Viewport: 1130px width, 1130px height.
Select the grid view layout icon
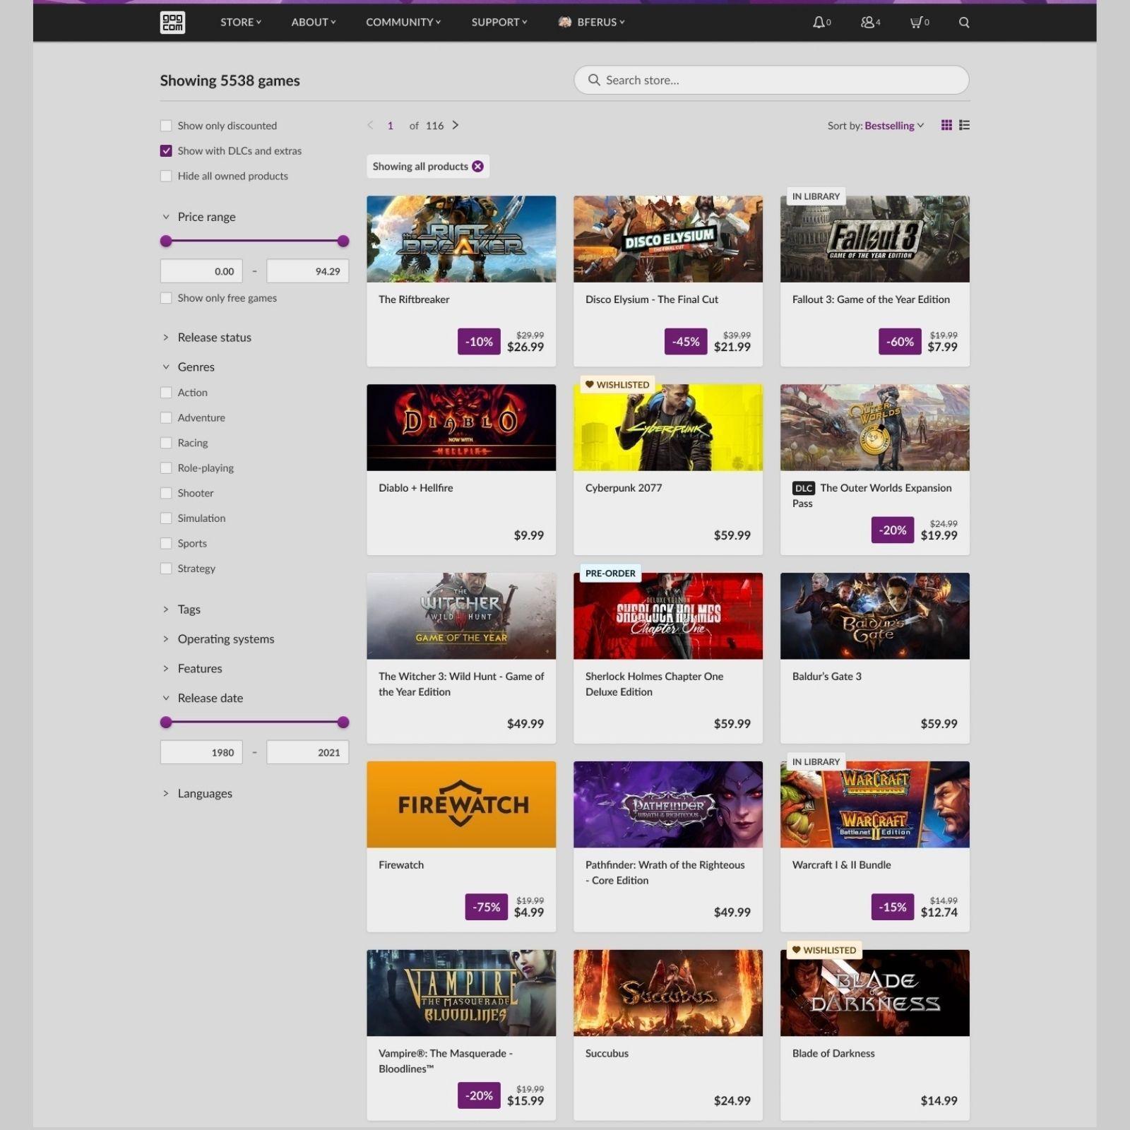coord(946,125)
